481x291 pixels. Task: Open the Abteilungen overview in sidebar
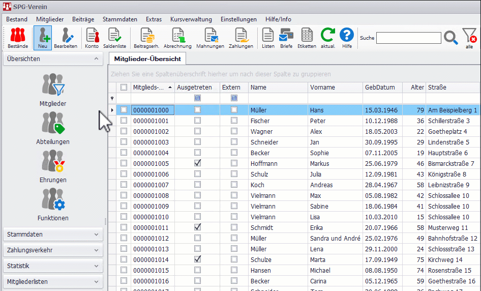(x=53, y=128)
